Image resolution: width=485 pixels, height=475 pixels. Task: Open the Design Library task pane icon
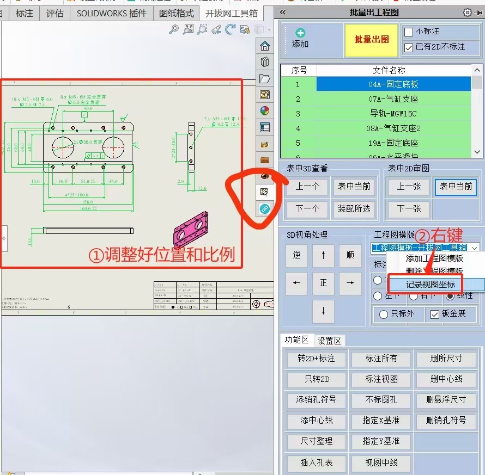point(265,62)
